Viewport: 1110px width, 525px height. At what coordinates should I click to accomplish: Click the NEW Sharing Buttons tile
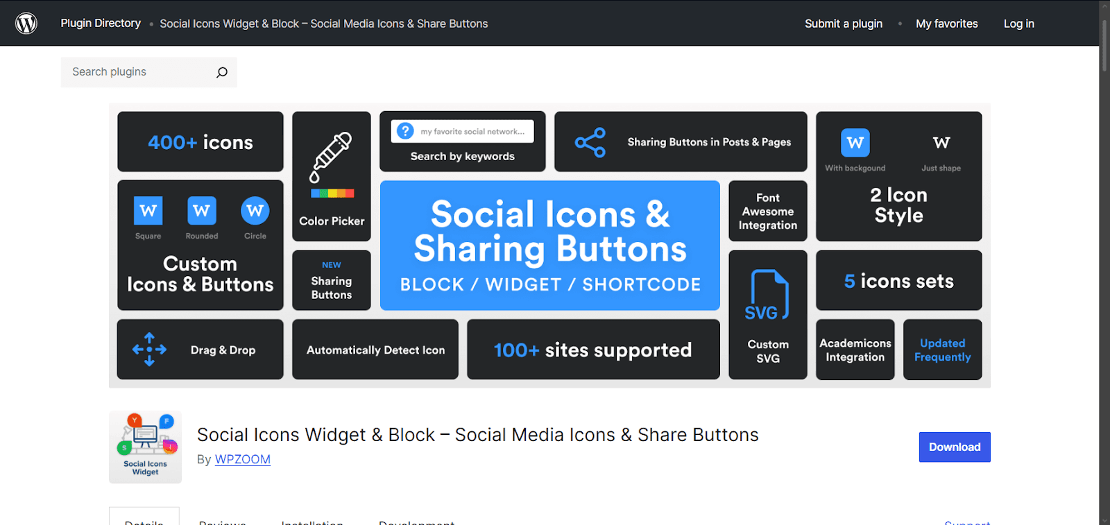[x=332, y=280]
